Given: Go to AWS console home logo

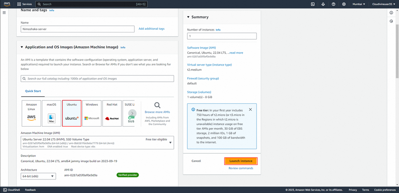Looking at the screenshot, I should [7, 4].
